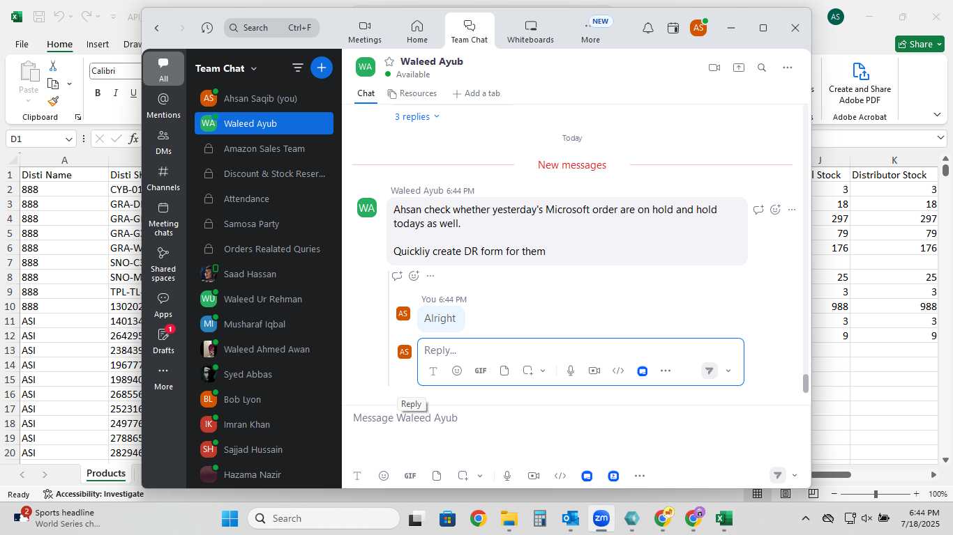The height and width of the screenshot is (535, 953).
Task: Switch to Meetings tab in Zoom
Action: coord(365,31)
